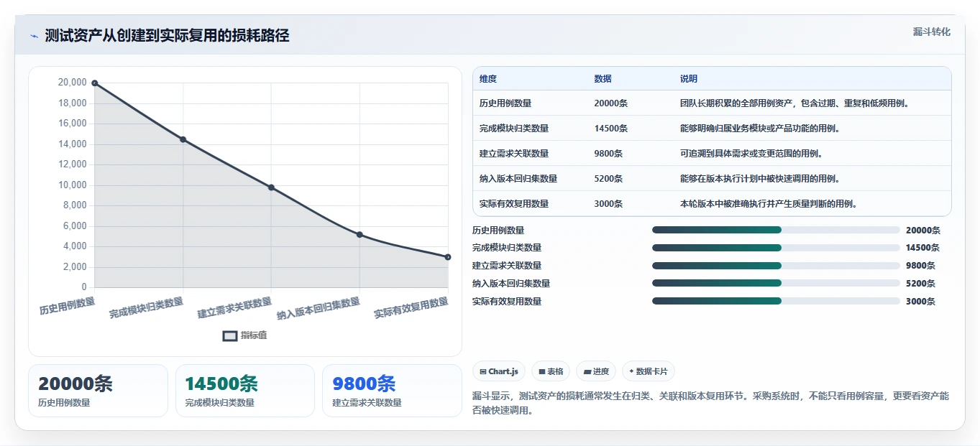Click the 实际有效复用数量 progress bar
980x446 pixels.
[x=776, y=301]
